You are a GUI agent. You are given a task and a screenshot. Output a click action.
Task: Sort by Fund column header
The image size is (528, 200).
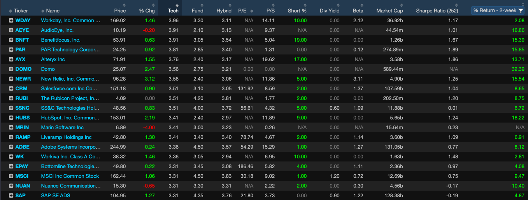(197, 11)
